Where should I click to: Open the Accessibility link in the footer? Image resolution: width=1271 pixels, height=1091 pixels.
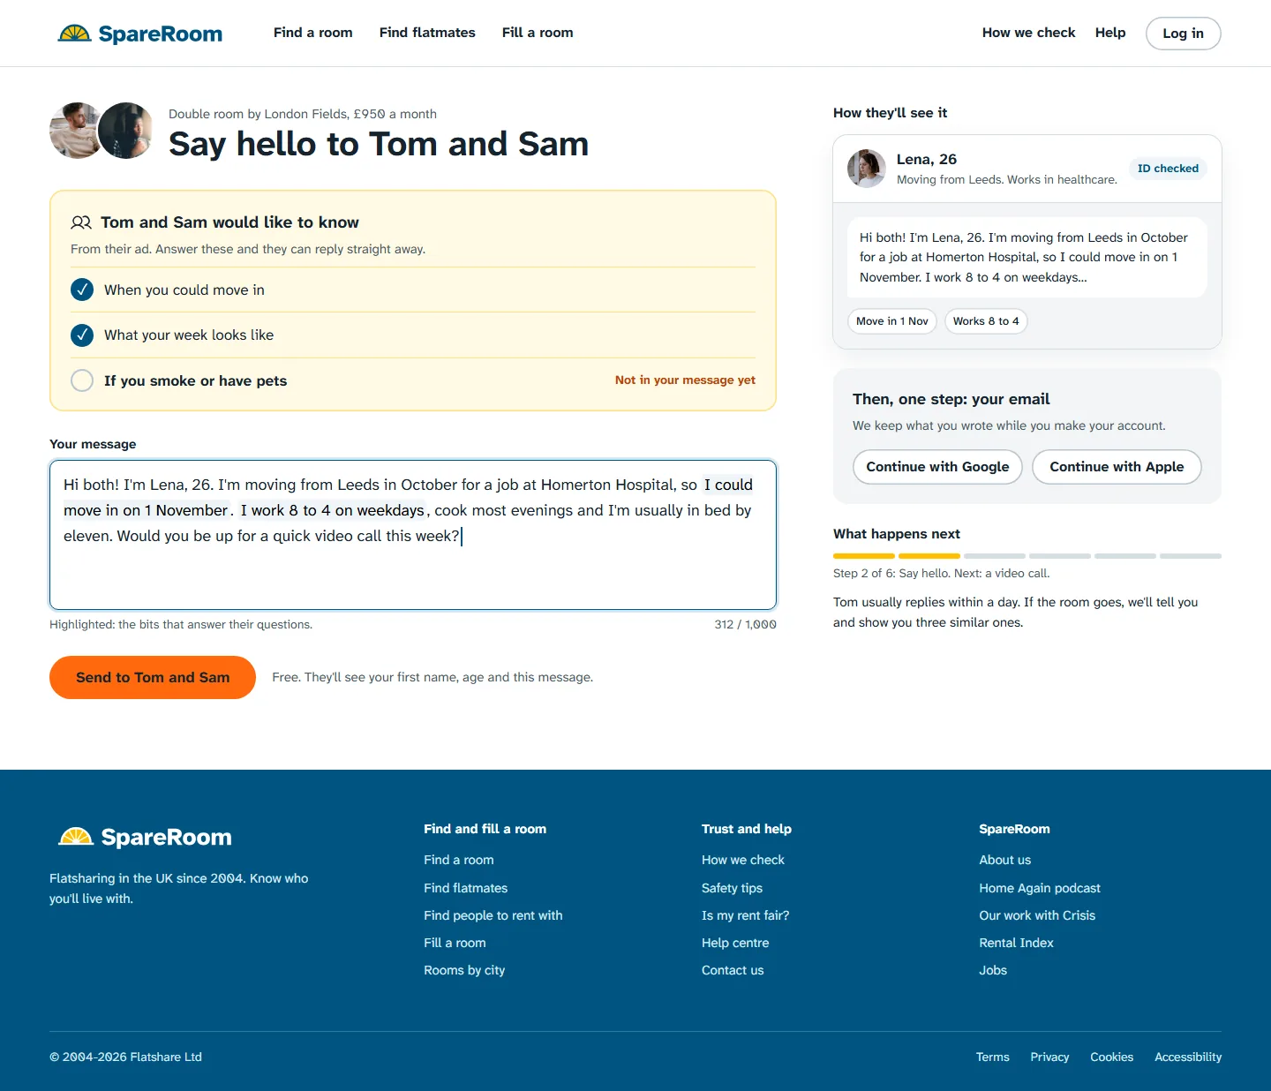[x=1188, y=1057]
